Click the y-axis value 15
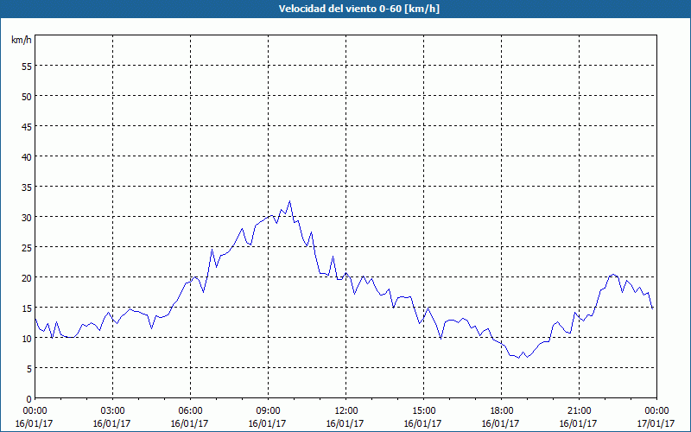The width and height of the screenshot is (691, 432). click(27, 308)
